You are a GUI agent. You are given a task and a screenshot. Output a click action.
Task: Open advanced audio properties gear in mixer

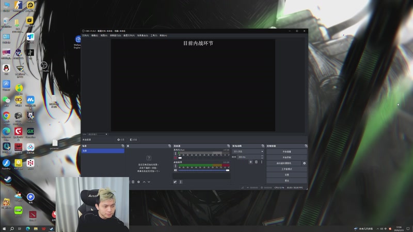[x=175, y=182]
